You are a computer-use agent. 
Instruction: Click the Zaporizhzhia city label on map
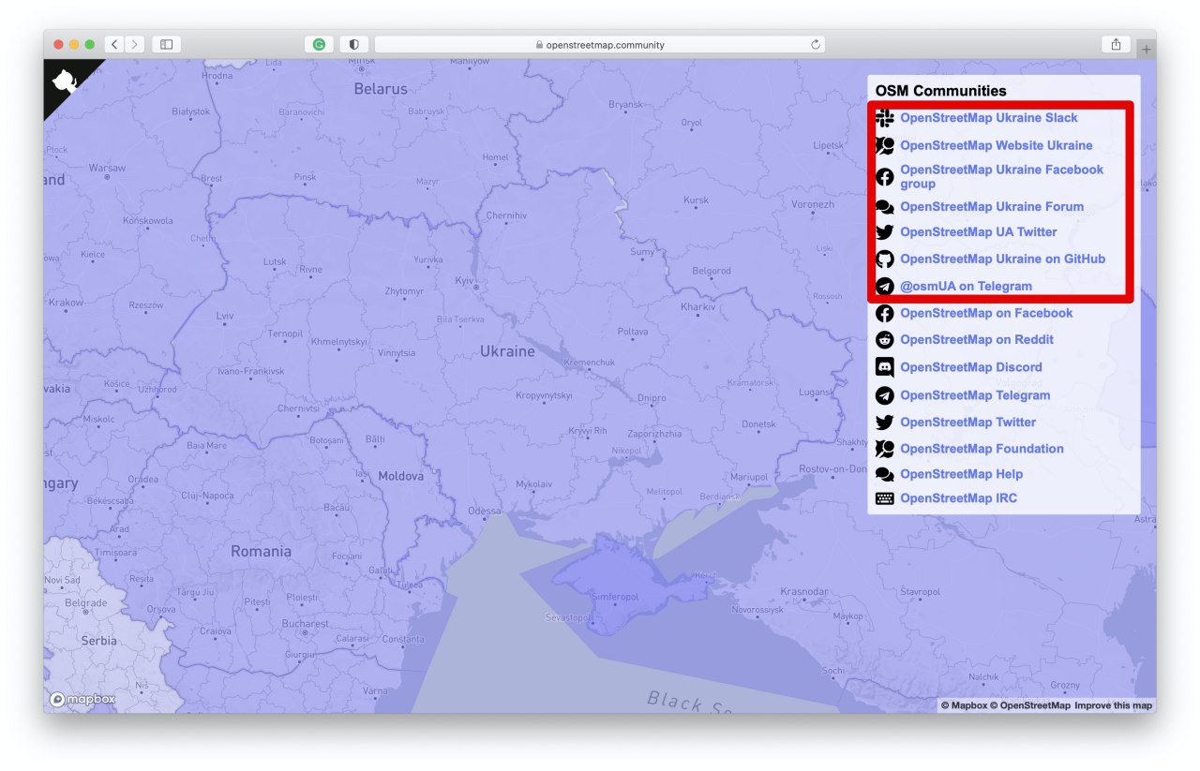[x=654, y=434]
